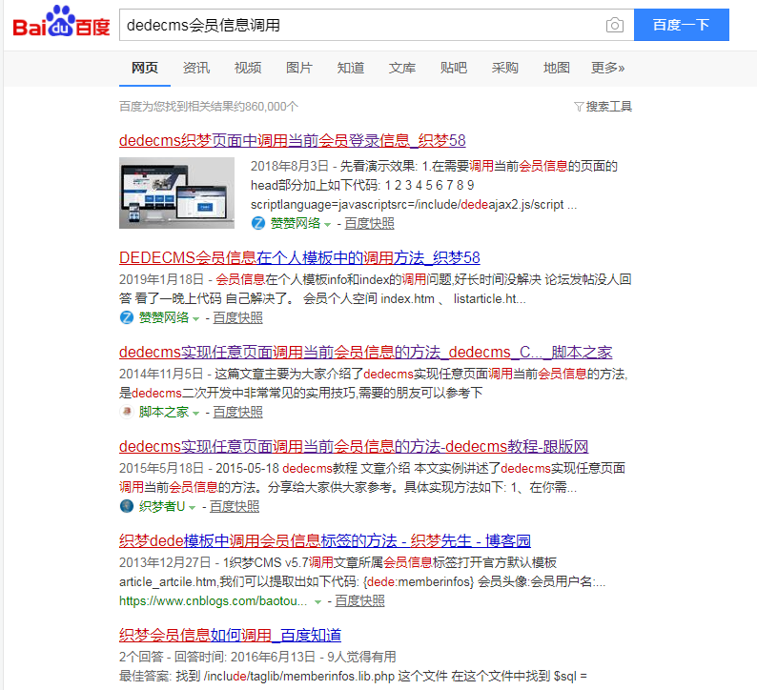Open result dedecms织梦页面中调用当前会员登录信息_织梦58
Image resolution: width=757 pixels, height=690 pixels.
click(292, 140)
